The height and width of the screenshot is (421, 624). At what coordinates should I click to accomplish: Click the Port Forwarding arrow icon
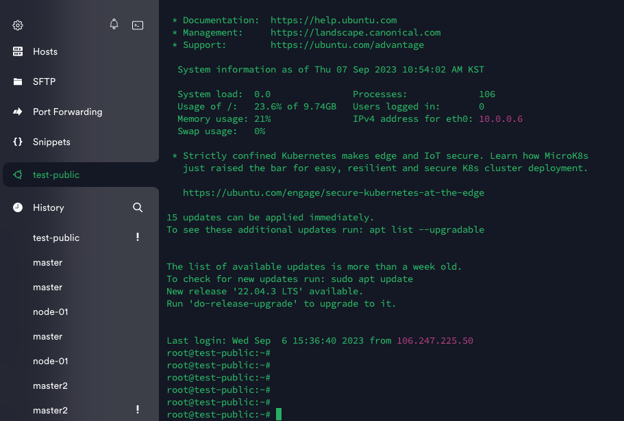pos(18,112)
